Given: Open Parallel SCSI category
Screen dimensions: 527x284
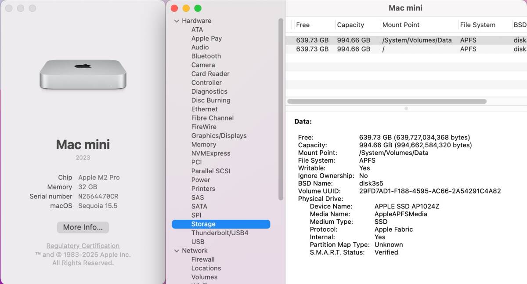Looking at the screenshot, I should (x=211, y=171).
